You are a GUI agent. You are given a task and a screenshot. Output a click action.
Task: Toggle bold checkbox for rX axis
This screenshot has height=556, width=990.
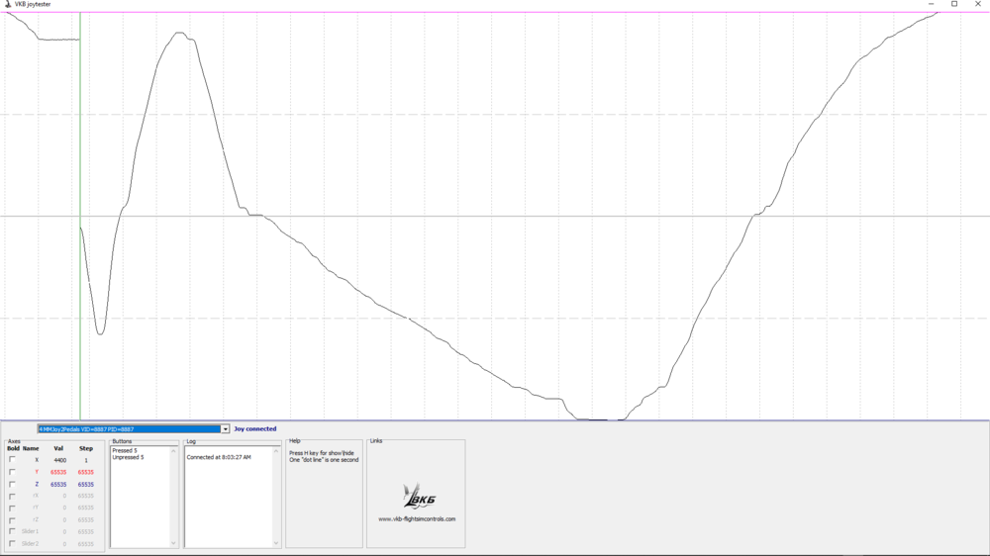coord(12,496)
